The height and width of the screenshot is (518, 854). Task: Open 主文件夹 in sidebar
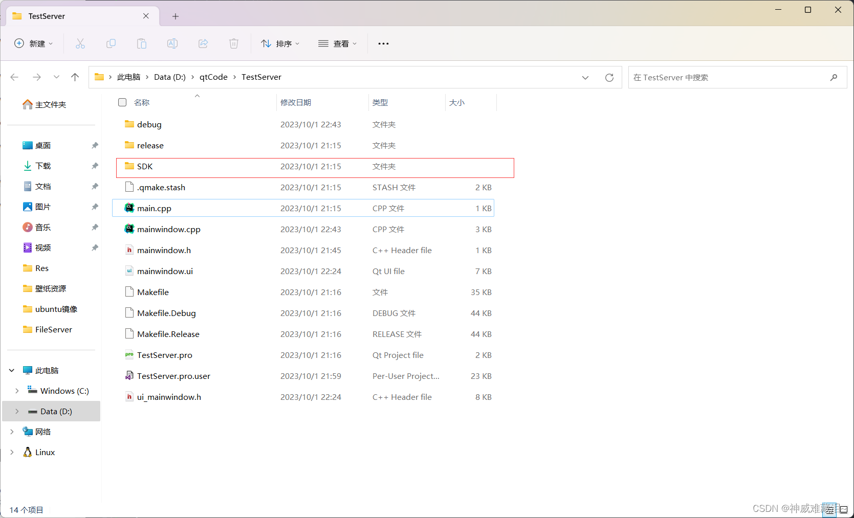[45, 104]
